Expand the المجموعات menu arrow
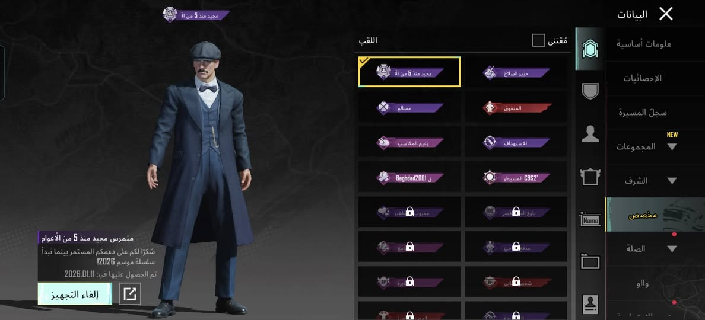 (x=672, y=146)
